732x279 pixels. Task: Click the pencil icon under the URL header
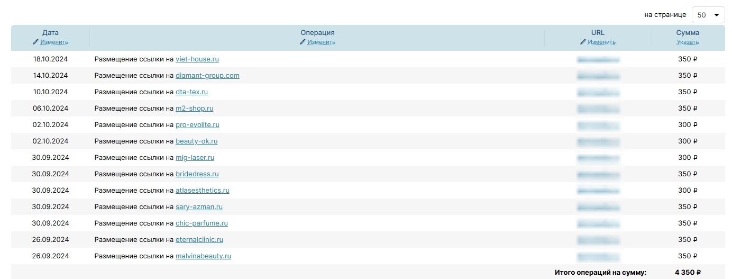pyautogui.click(x=583, y=42)
